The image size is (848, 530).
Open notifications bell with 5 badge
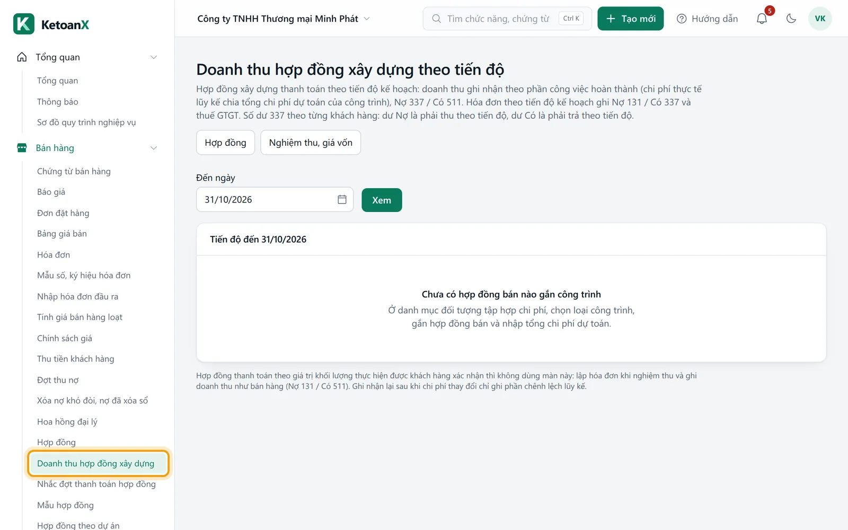pos(762,19)
